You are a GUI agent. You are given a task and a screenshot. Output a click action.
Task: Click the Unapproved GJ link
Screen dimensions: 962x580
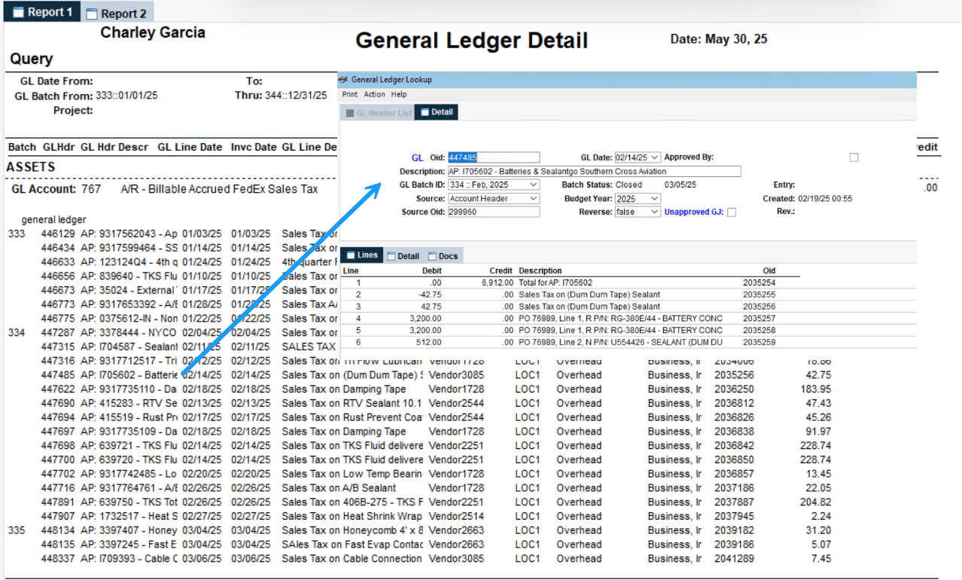click(x=695, y=212)
